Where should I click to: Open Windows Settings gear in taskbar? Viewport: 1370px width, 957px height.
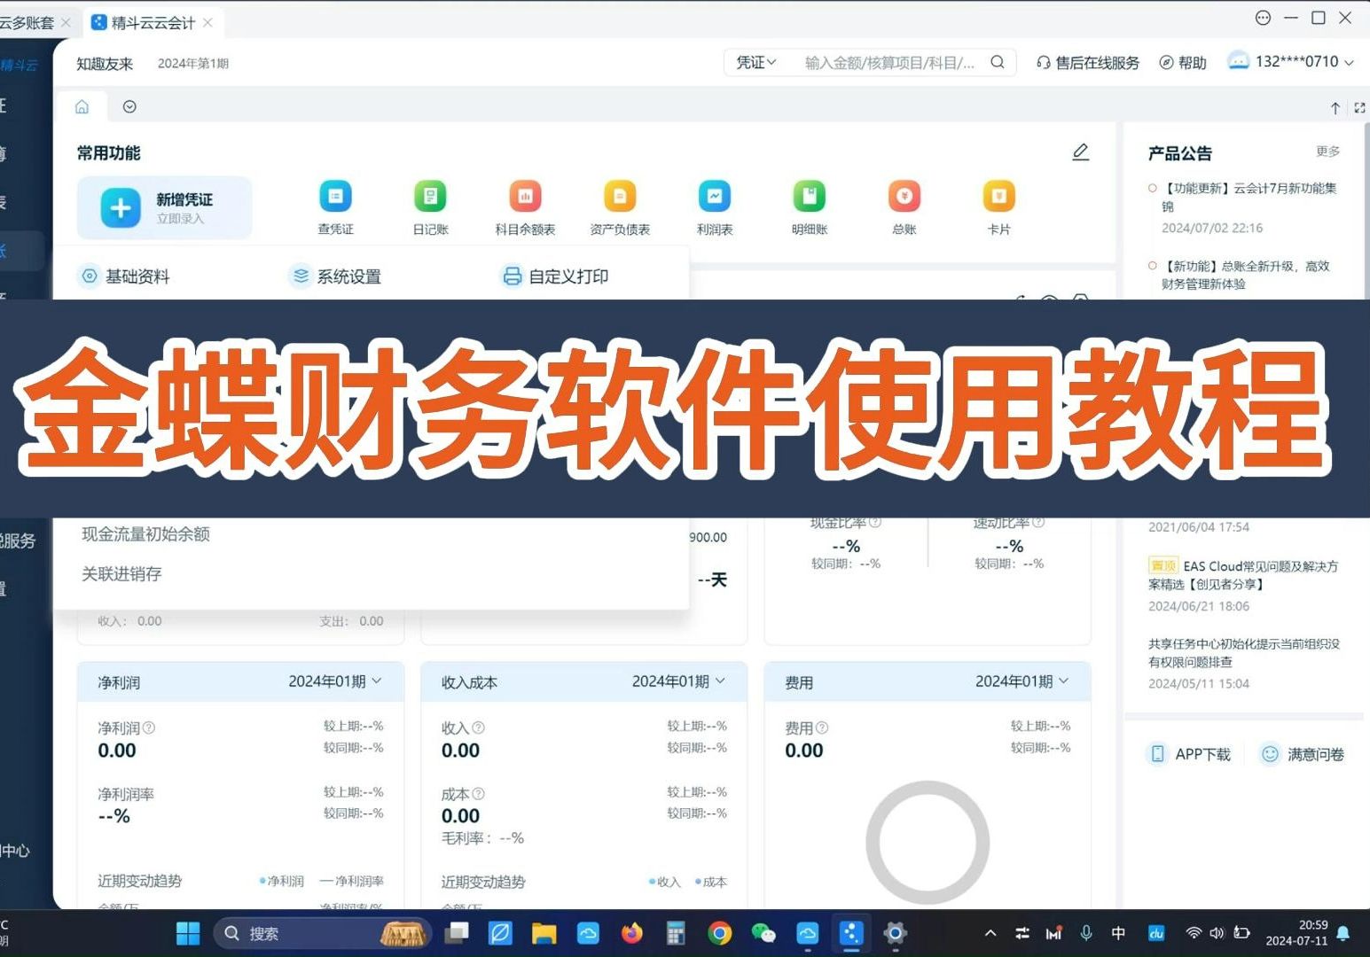[x=895, y=933]
